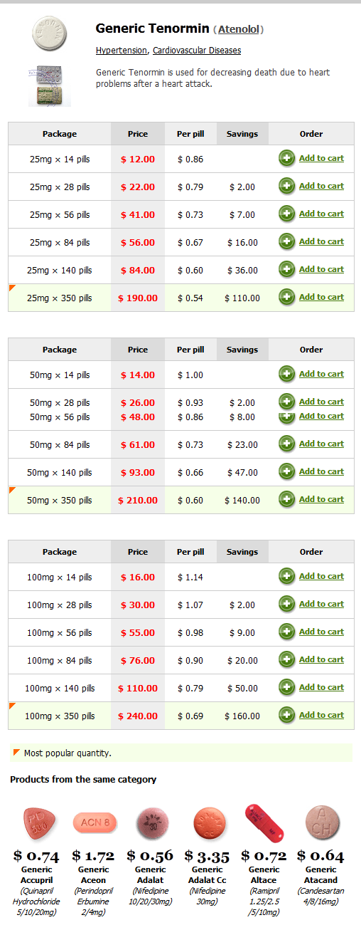
Task: Click green plus icon for 50mg × 84 pills
Action: (287, 444)
